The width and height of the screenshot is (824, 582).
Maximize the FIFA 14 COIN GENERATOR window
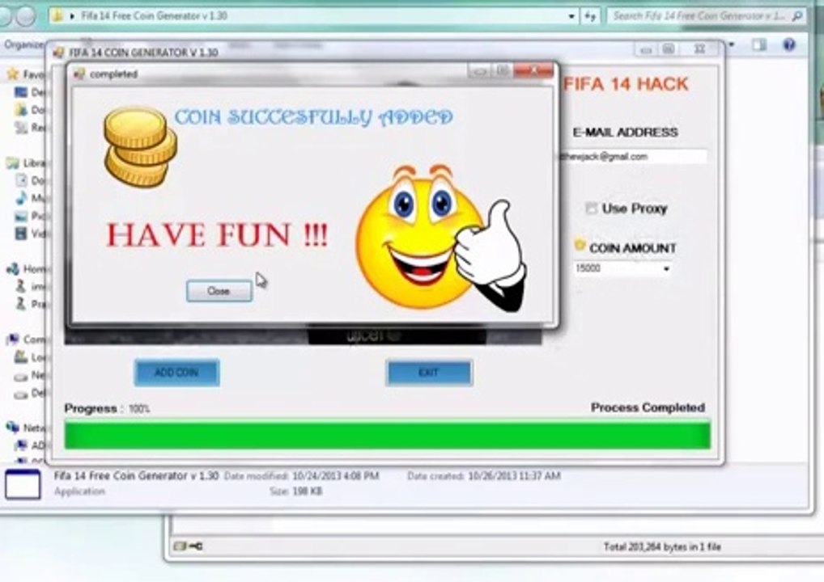pos(669,50)
